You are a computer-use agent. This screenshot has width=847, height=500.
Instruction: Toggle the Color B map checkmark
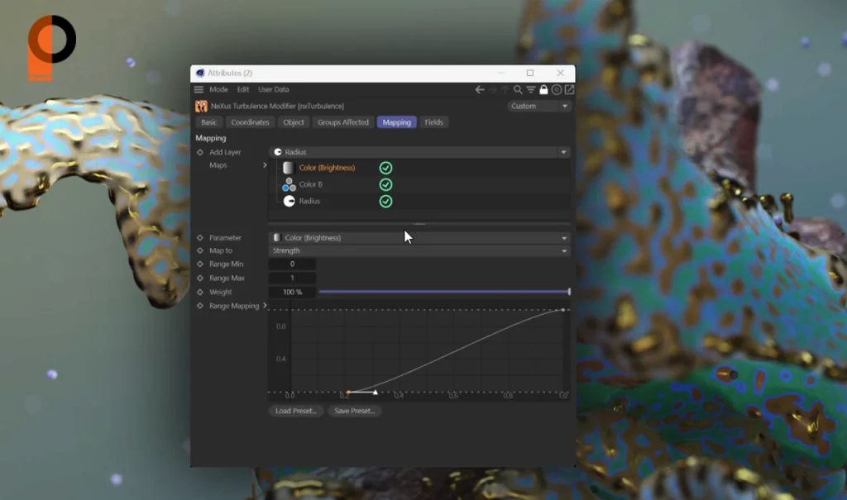click(385, 184)
